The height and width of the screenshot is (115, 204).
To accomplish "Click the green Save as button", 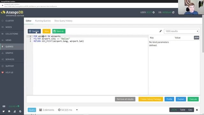I will (x=59, y=31).
